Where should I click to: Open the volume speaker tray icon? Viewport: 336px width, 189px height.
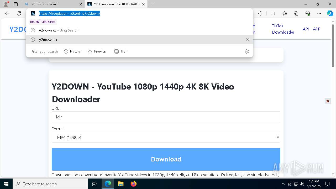pos(302,184)
